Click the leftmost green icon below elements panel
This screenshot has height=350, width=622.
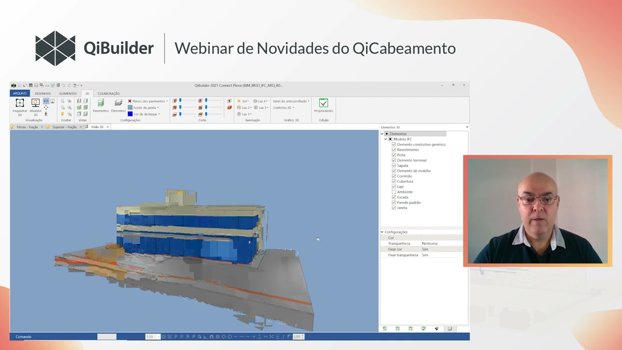(x=385, y=329)
